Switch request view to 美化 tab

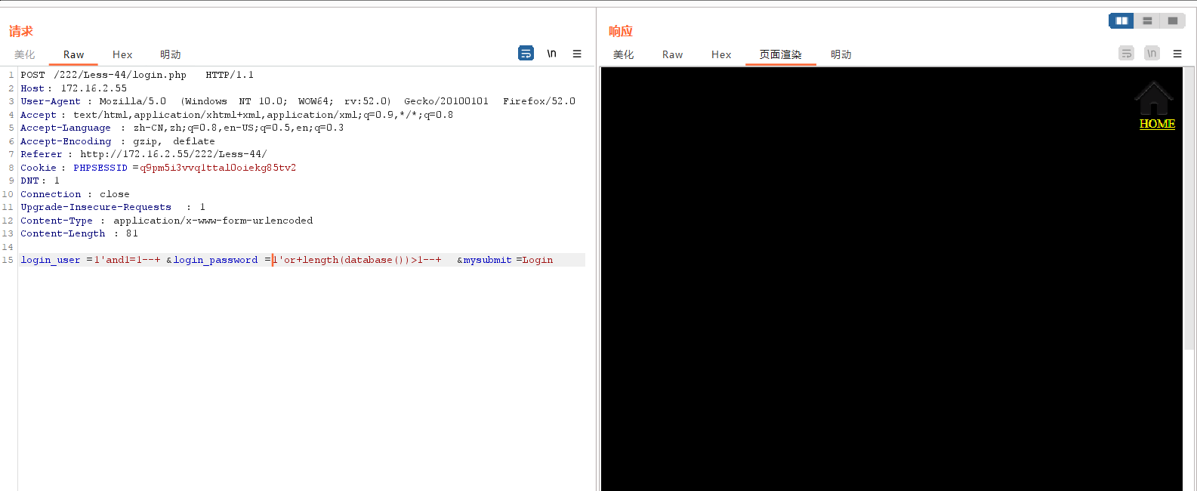(x=25, y=54)
